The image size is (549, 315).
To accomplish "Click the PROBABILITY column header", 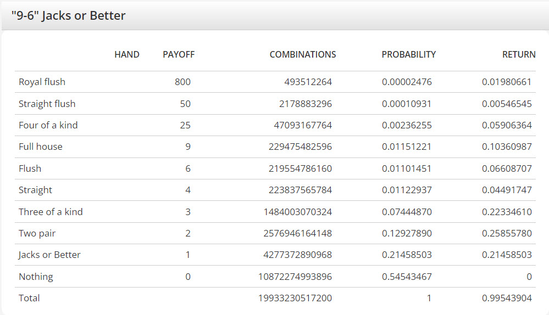I will [408, 54].
